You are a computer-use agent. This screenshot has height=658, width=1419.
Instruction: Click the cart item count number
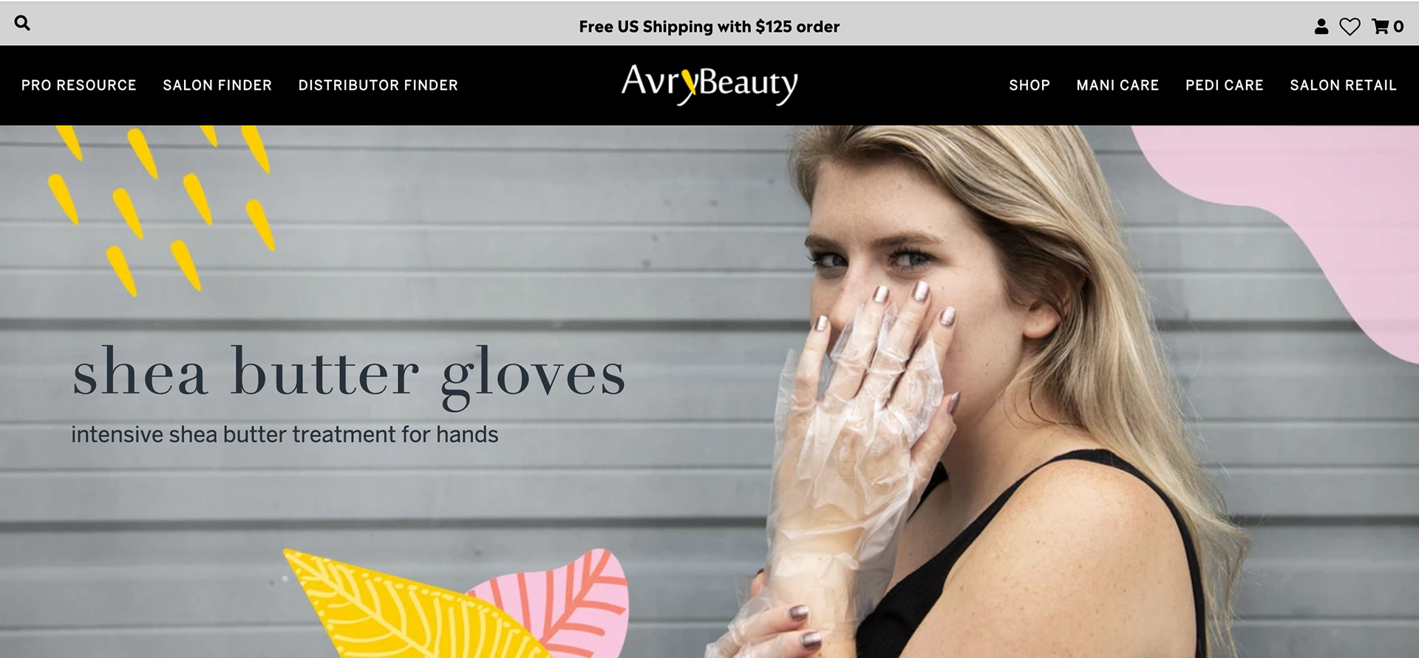[1398, 27]
